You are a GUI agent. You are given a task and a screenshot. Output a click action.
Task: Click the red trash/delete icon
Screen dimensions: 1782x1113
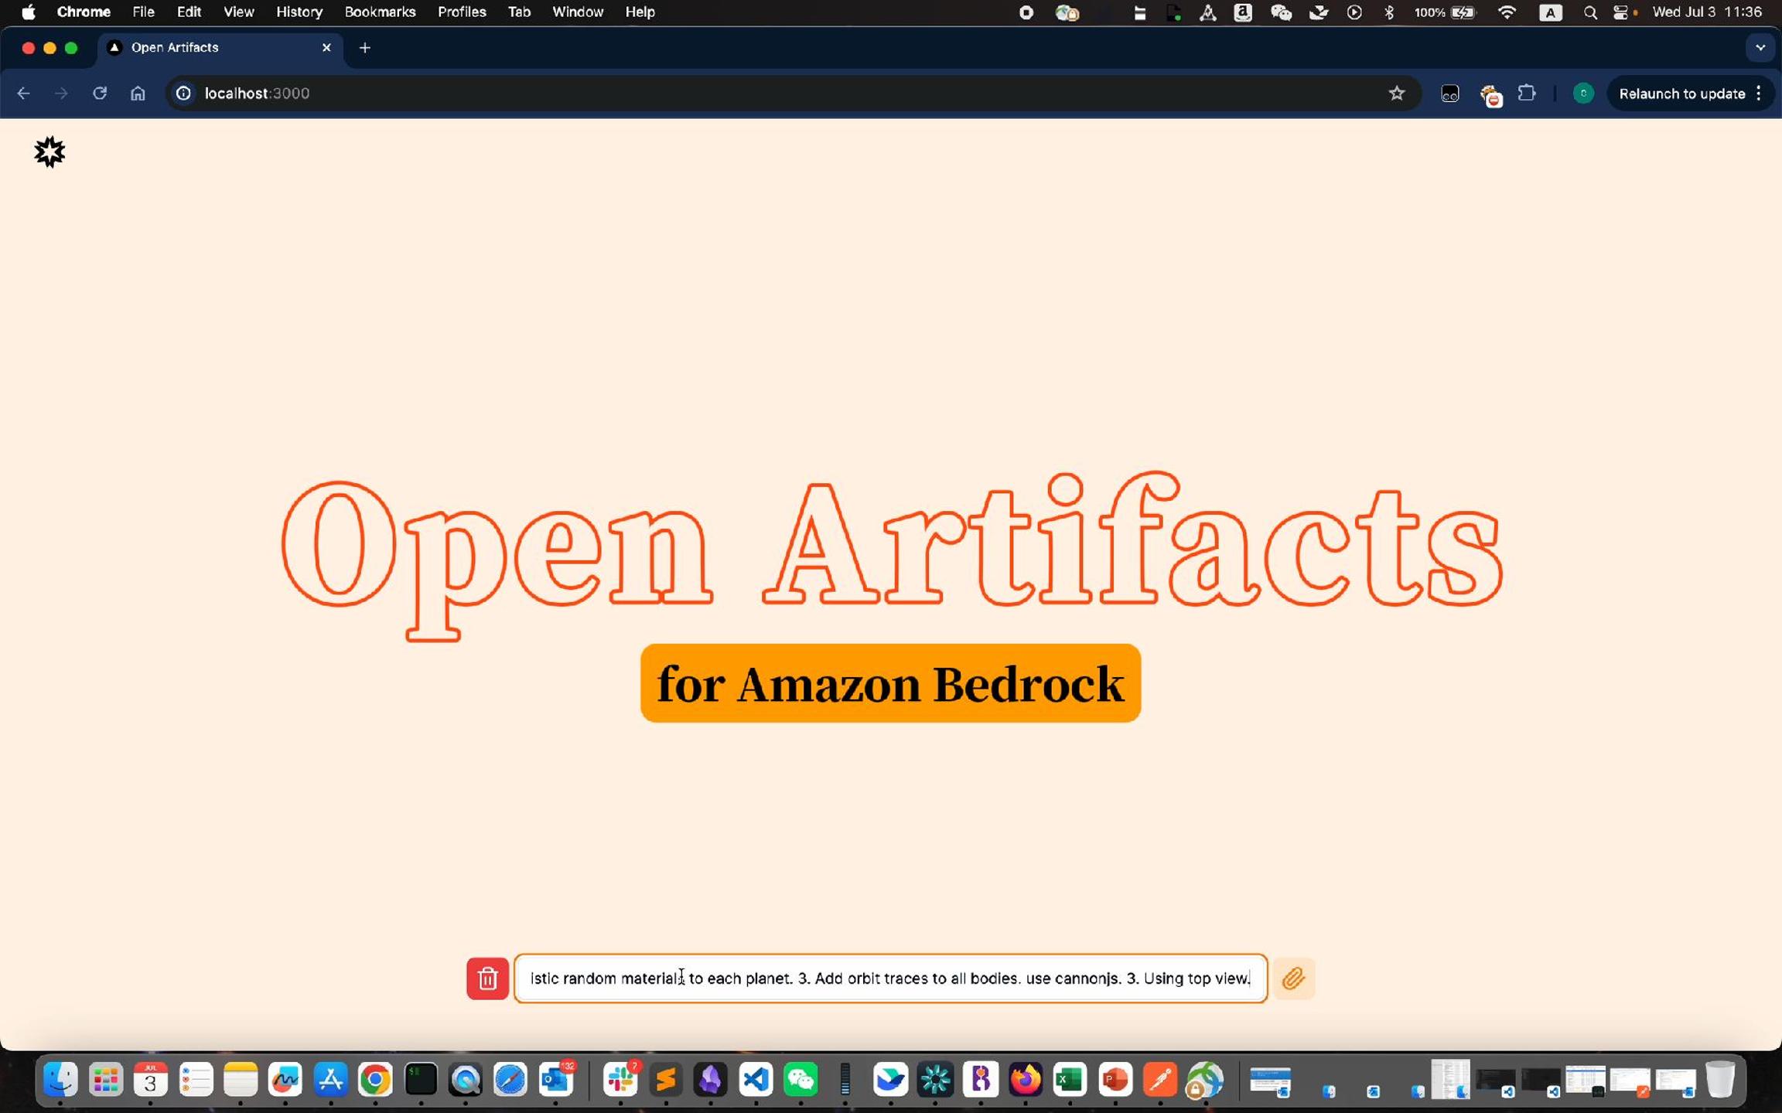[486, 979]
